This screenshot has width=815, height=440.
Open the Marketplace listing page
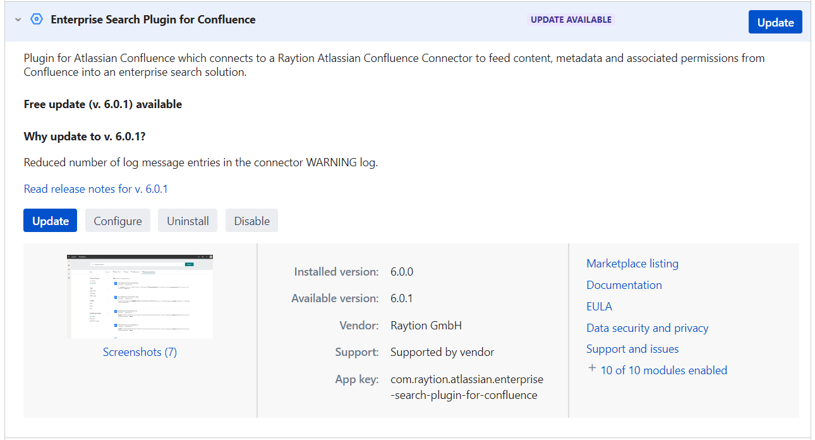pyautogui.click(x=632, y=263)
